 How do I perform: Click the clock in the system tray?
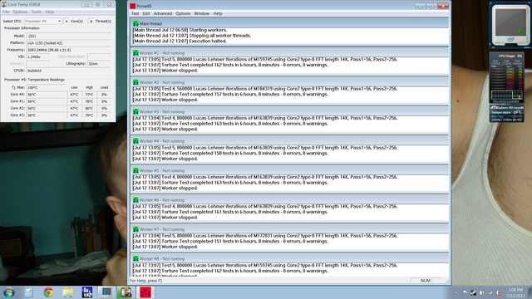515,292
